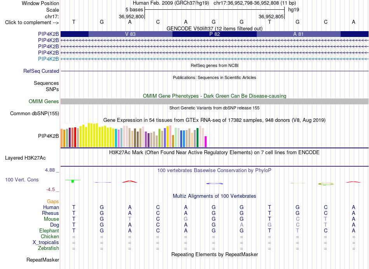Click coordinate '36,952,805' on ruler

(271, 16)
